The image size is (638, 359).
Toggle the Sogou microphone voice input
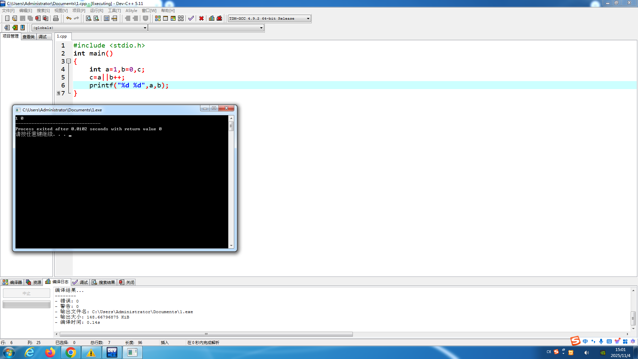click(601, 341)
